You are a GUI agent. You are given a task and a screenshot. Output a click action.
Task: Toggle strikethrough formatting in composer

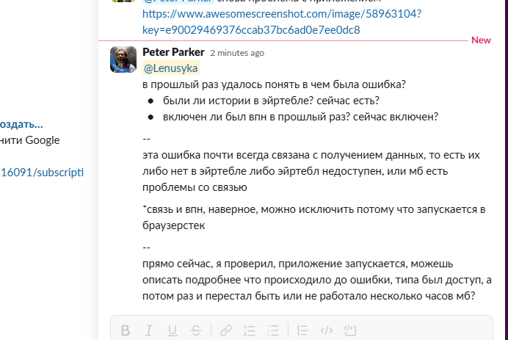(195, 330)
